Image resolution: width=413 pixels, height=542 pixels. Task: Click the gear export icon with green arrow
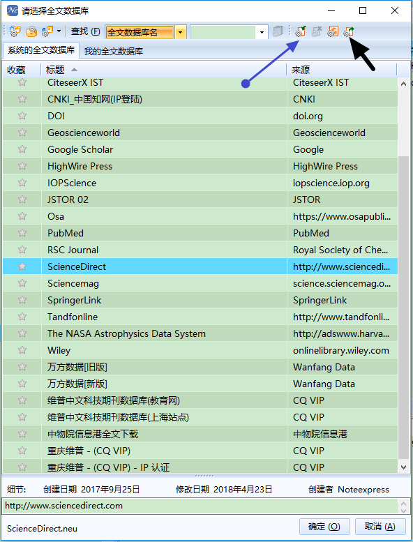[349, 31]
